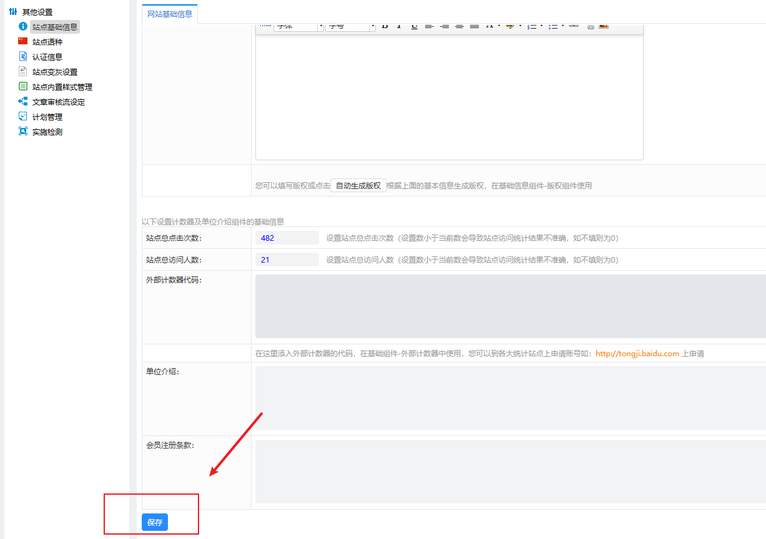The image size is (766, 539).
Task: Open the font family dropdown in editor
Action: [x=299, y=27]
